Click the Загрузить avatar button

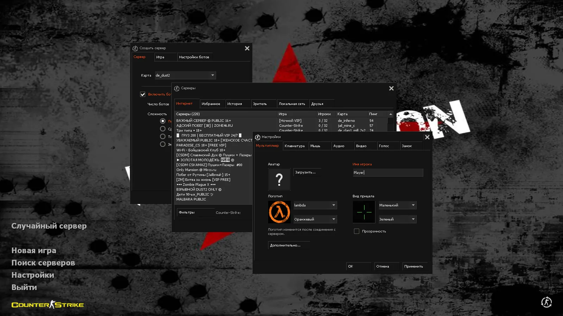[x=306, y=172]
